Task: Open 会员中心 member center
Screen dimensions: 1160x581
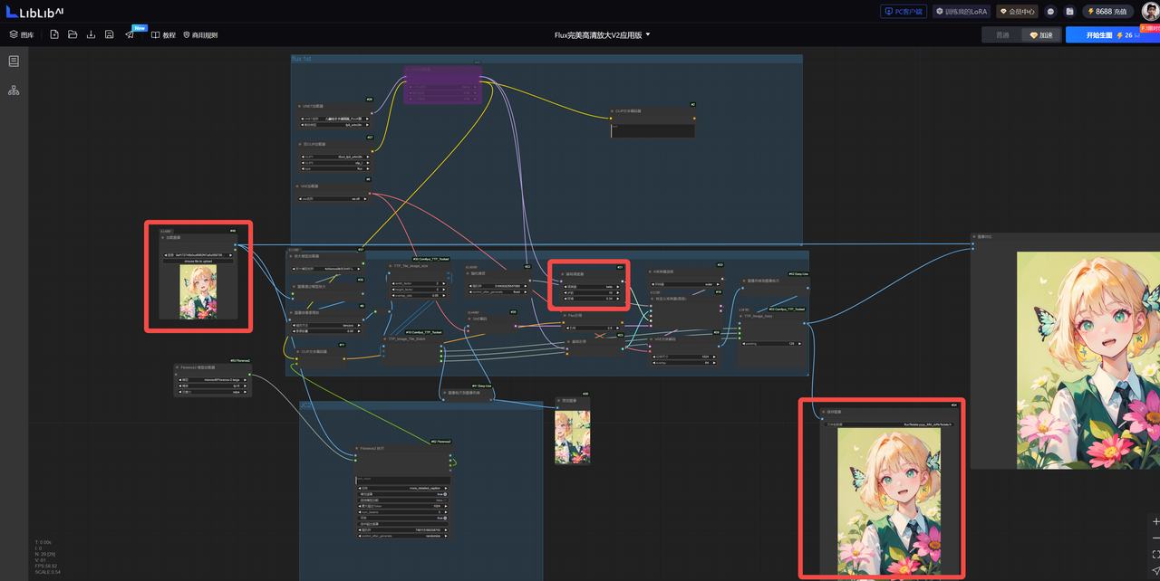Action: pos(1017,12)
